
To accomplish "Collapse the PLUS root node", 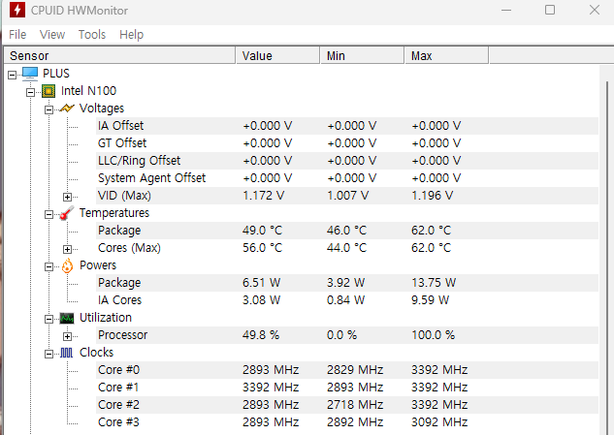I will pyautogui.click(x=13, y=75).
